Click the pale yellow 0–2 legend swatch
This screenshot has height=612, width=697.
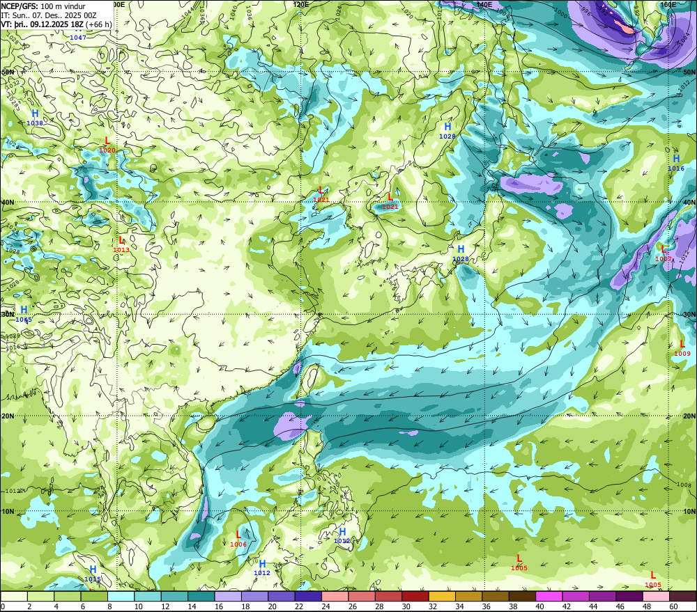coord(14,596)
